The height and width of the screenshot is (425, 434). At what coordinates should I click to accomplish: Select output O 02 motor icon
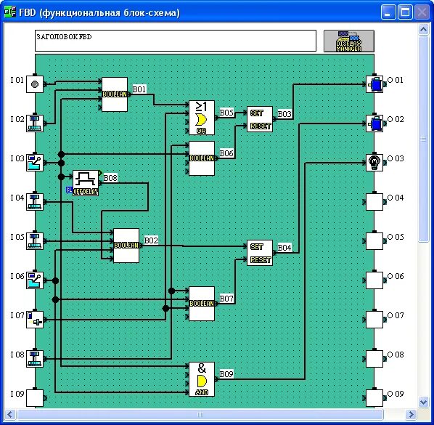coord(374,124)
